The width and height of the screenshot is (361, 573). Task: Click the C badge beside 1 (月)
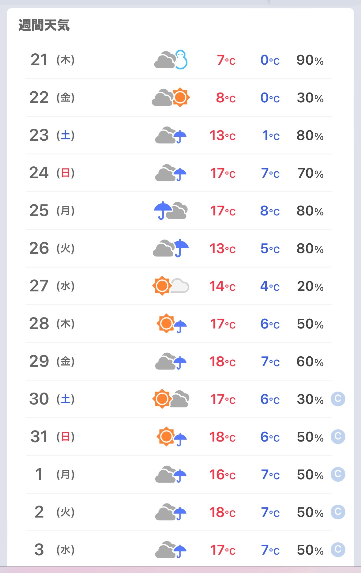(x=338, y=474)
